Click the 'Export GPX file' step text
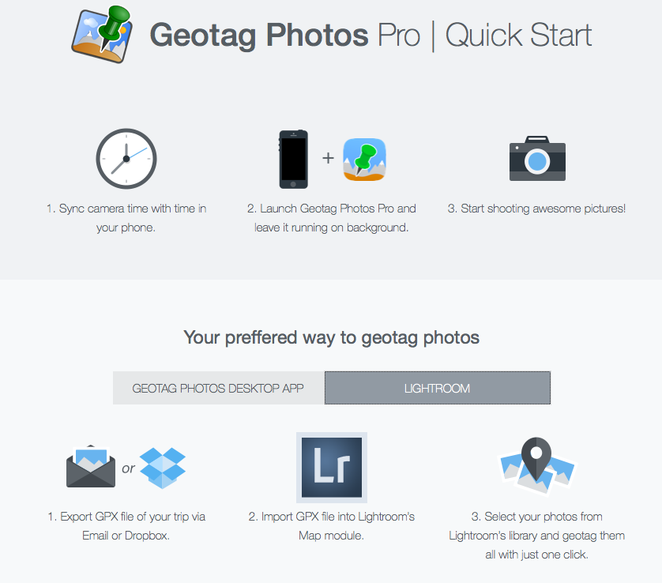The width and height of the screenshot is (662, 583). 126,526
